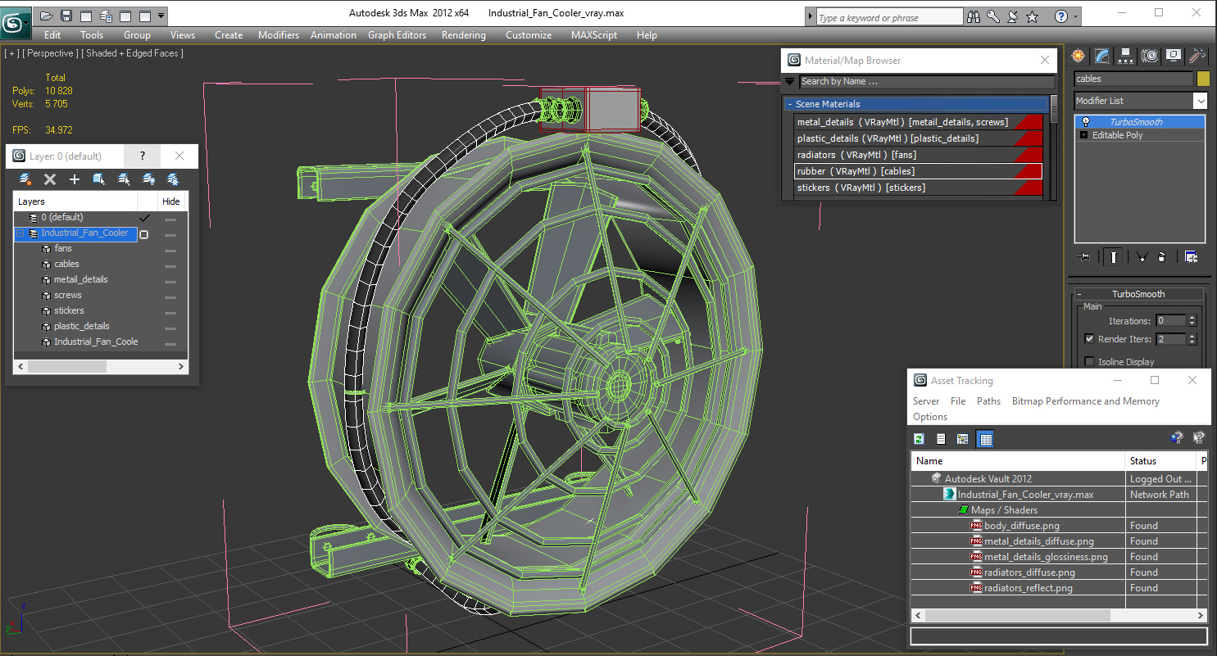Toggle hide for the stickers layer row
The image size is (1217, 656).
(170, 311)
